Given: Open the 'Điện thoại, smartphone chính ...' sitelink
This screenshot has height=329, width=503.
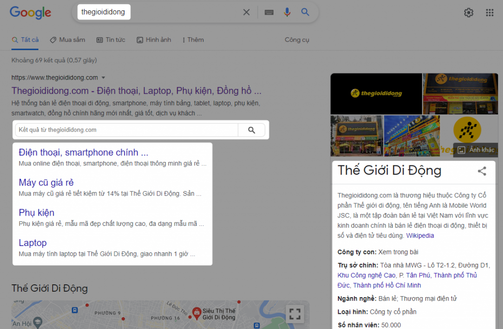Looking at the screenshot, I should coord(84,153).
